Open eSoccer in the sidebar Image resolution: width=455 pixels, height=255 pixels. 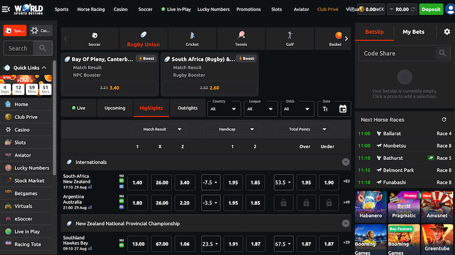[26, 219]
